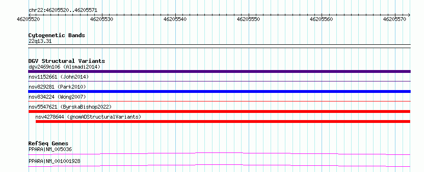Image resolution: width=424 pixels, height=172 pixels.
Task: Click ruler position 46205560
Action: coord(322,19)
